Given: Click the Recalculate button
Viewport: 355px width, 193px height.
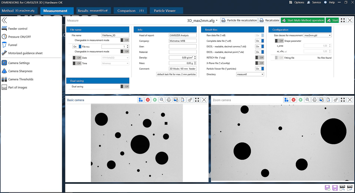Looking at the screenshot, I should tap(269, 20).
